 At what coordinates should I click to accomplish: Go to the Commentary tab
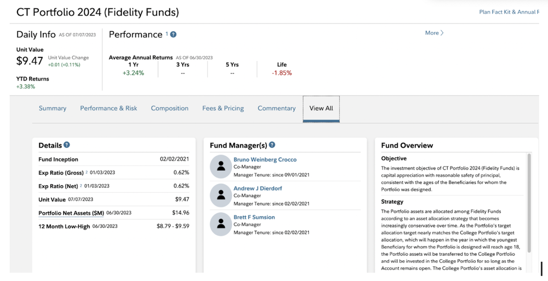[276, 108]
